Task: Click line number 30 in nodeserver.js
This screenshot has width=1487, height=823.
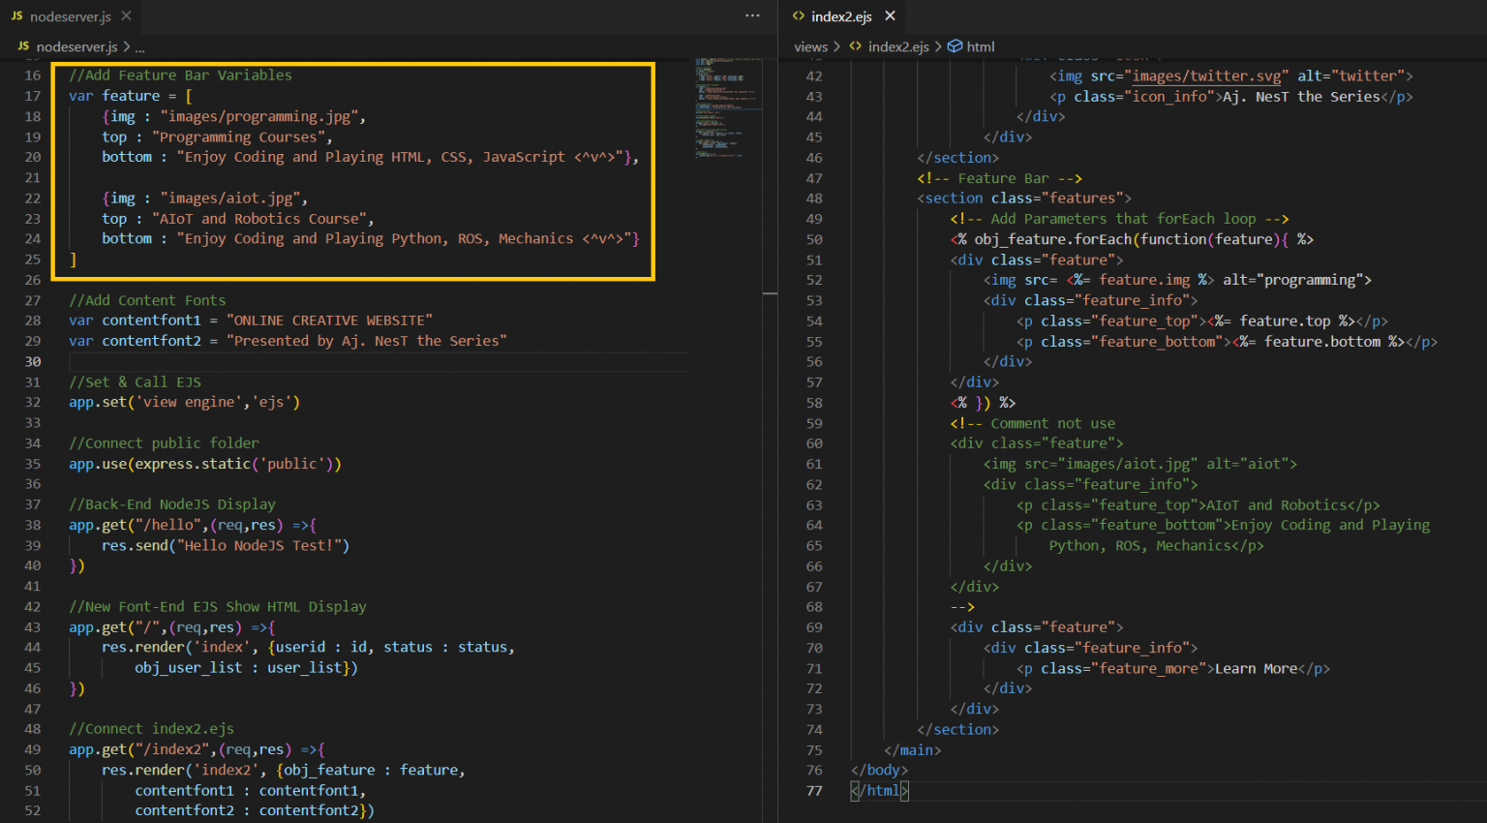Action: tap(33, 361)
